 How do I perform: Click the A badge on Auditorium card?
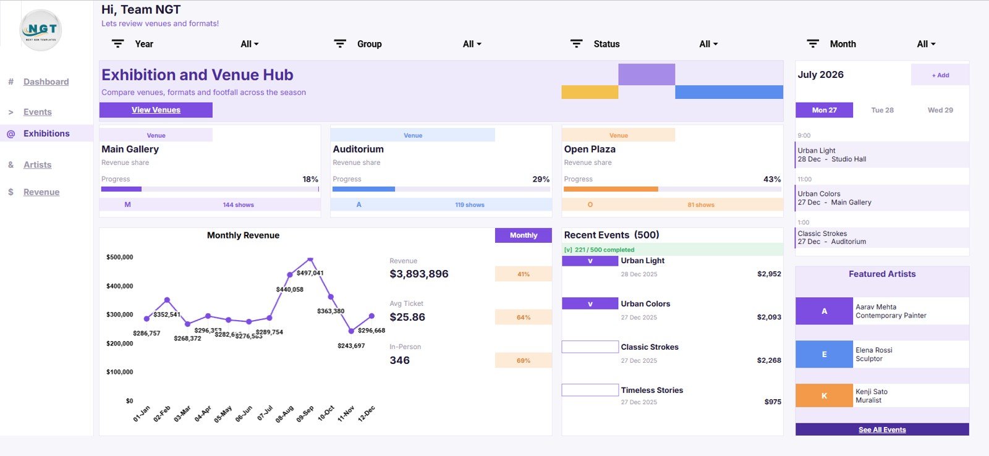coord(359,205)
